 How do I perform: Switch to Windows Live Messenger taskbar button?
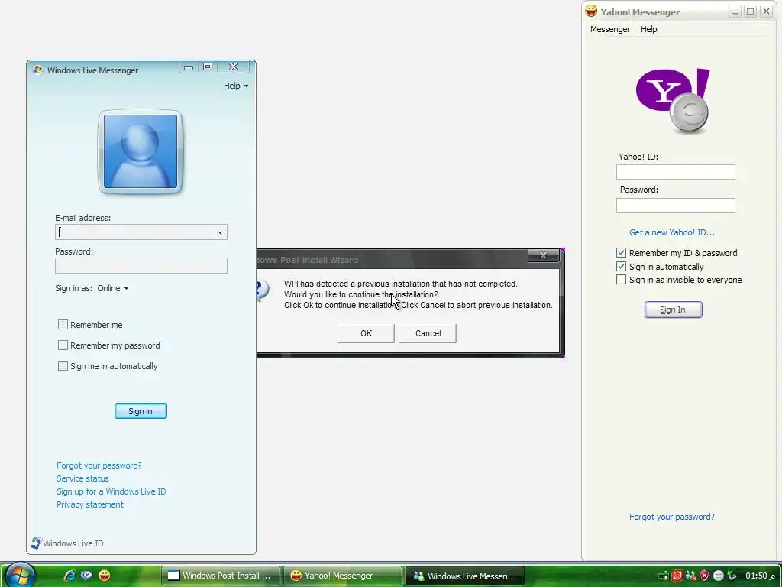[465, 576]
